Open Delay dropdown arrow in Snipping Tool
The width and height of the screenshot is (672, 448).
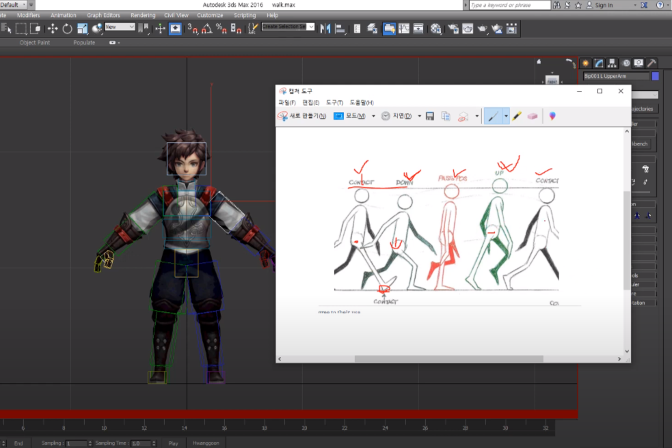(x=419, y=116)
